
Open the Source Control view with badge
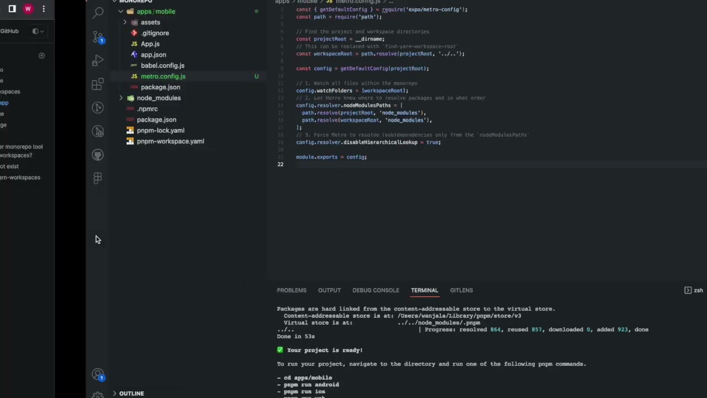point(98,37)
